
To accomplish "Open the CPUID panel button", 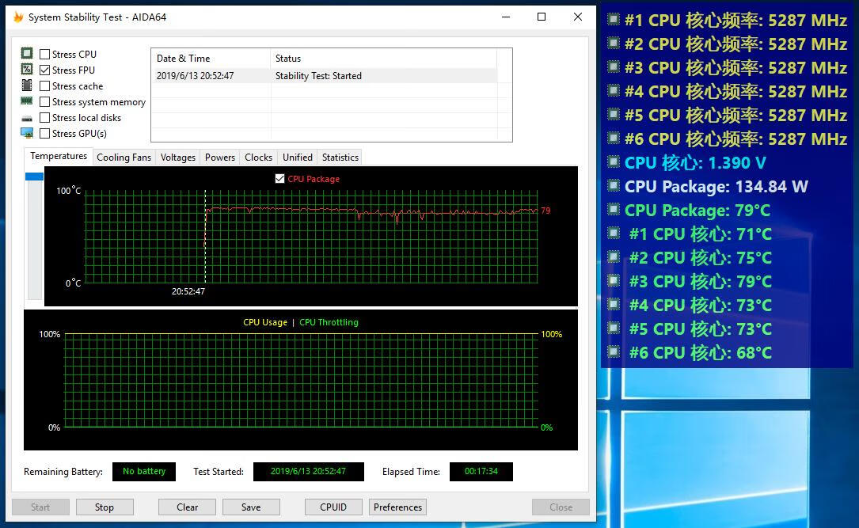I will (333, 507).
